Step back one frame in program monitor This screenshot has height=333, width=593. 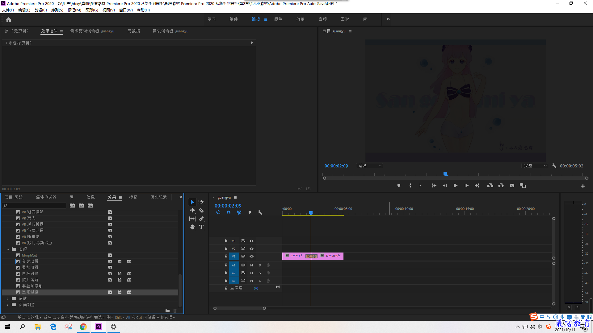point(445,186)
